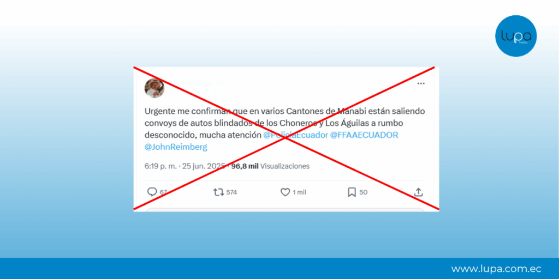This screenshot has height=279, width=559.
Task: Open the @FFAAECUADOR mention link
Action: [364, 135]
